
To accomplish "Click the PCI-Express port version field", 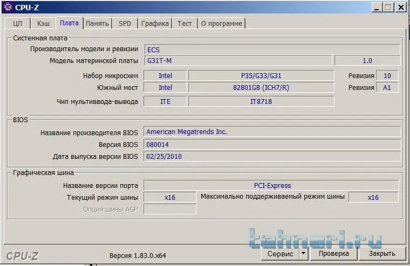I will [x=271, y=185].
